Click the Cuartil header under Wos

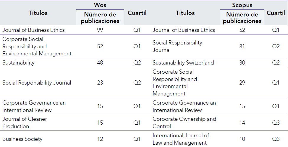137,13
